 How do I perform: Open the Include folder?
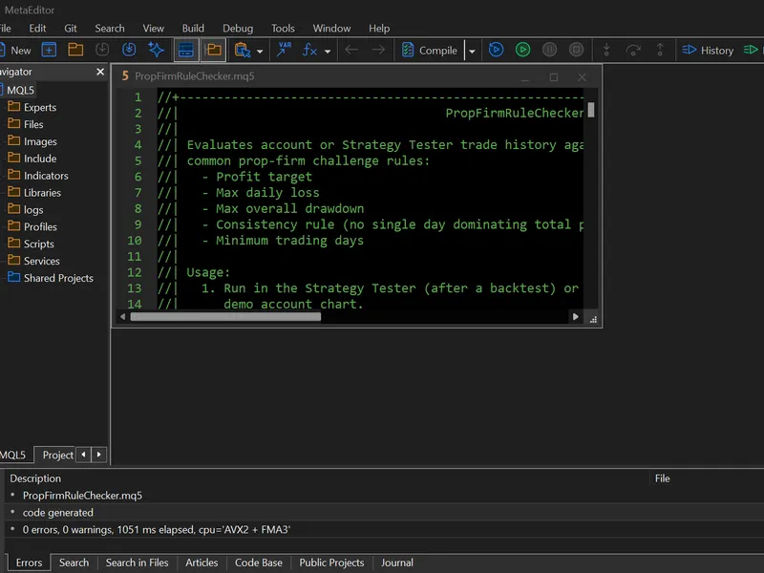pyautogui.click(x=40, y=159)
